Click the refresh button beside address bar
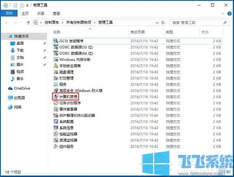 pyautogui.click(x=163, y=22)
